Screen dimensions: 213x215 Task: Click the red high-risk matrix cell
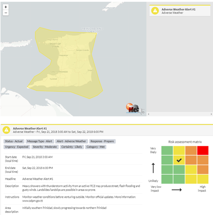[x=203, y=150]
